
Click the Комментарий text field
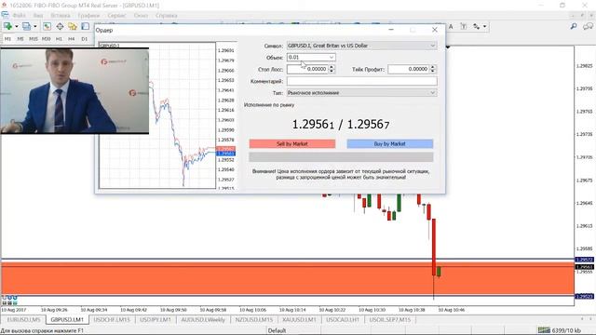pos(362,81)
